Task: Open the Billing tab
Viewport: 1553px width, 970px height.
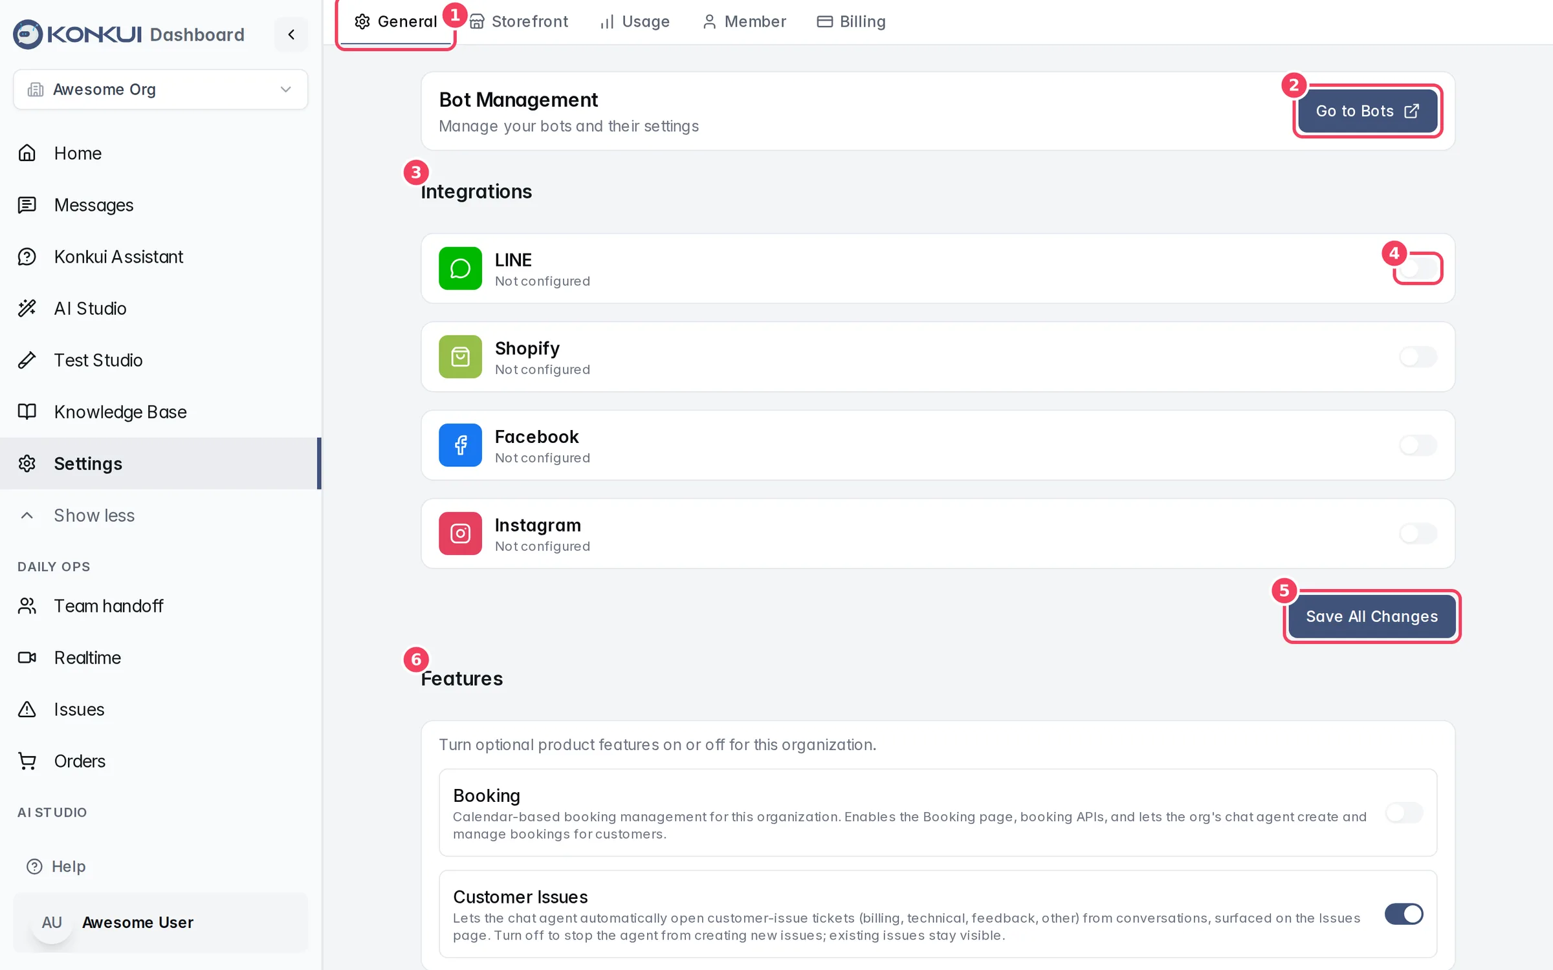Action: pyautogui.click(x=851, y=21)
